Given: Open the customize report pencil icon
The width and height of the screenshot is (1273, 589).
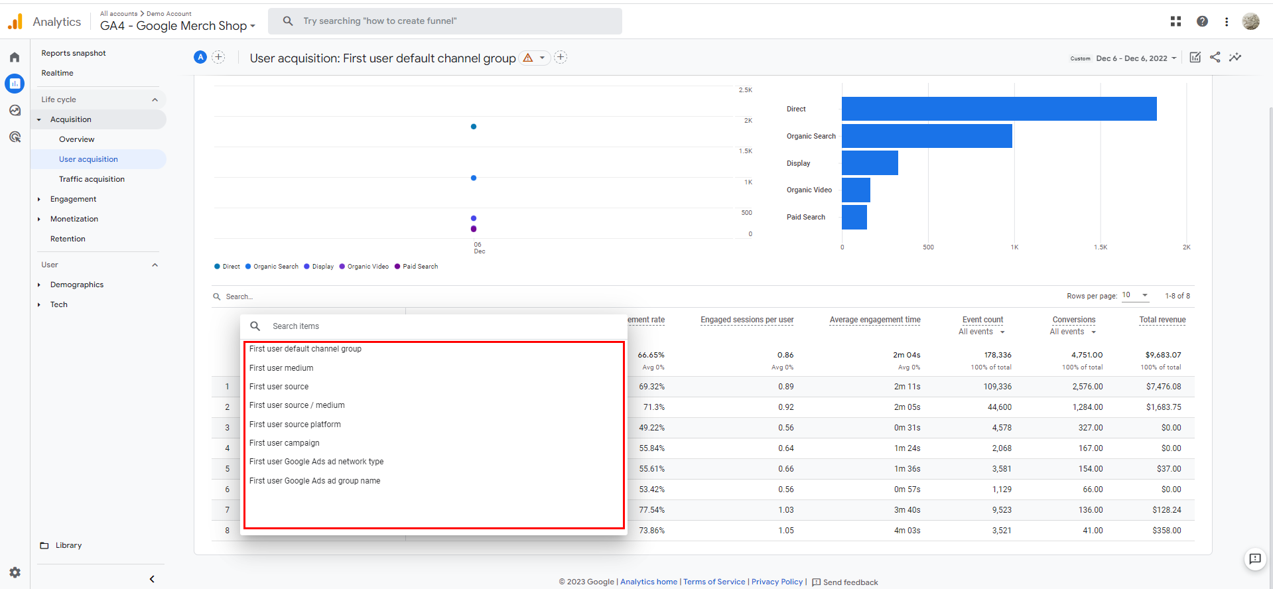Looking at the screenshot, I should pos(1195,57).
